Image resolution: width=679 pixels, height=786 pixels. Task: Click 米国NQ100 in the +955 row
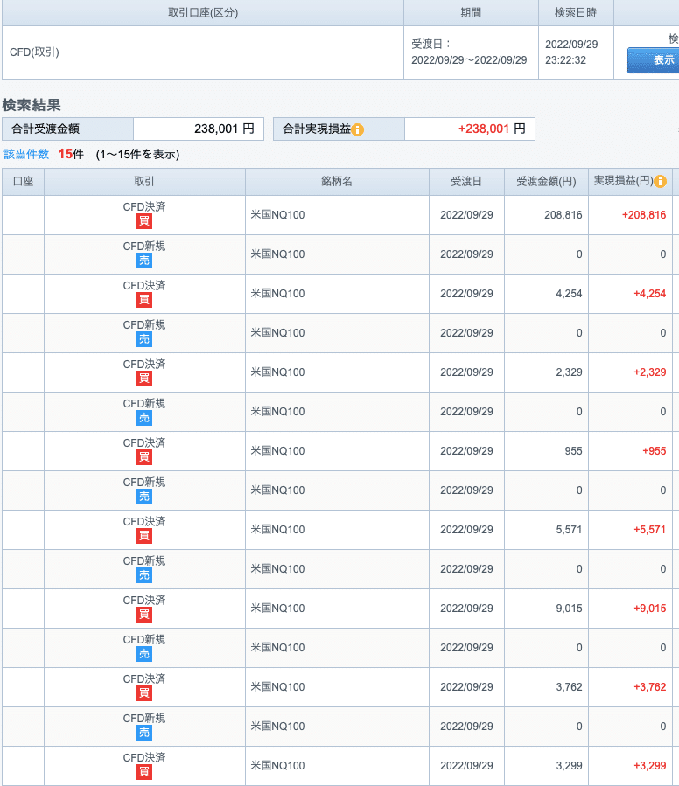pos(277,451)
